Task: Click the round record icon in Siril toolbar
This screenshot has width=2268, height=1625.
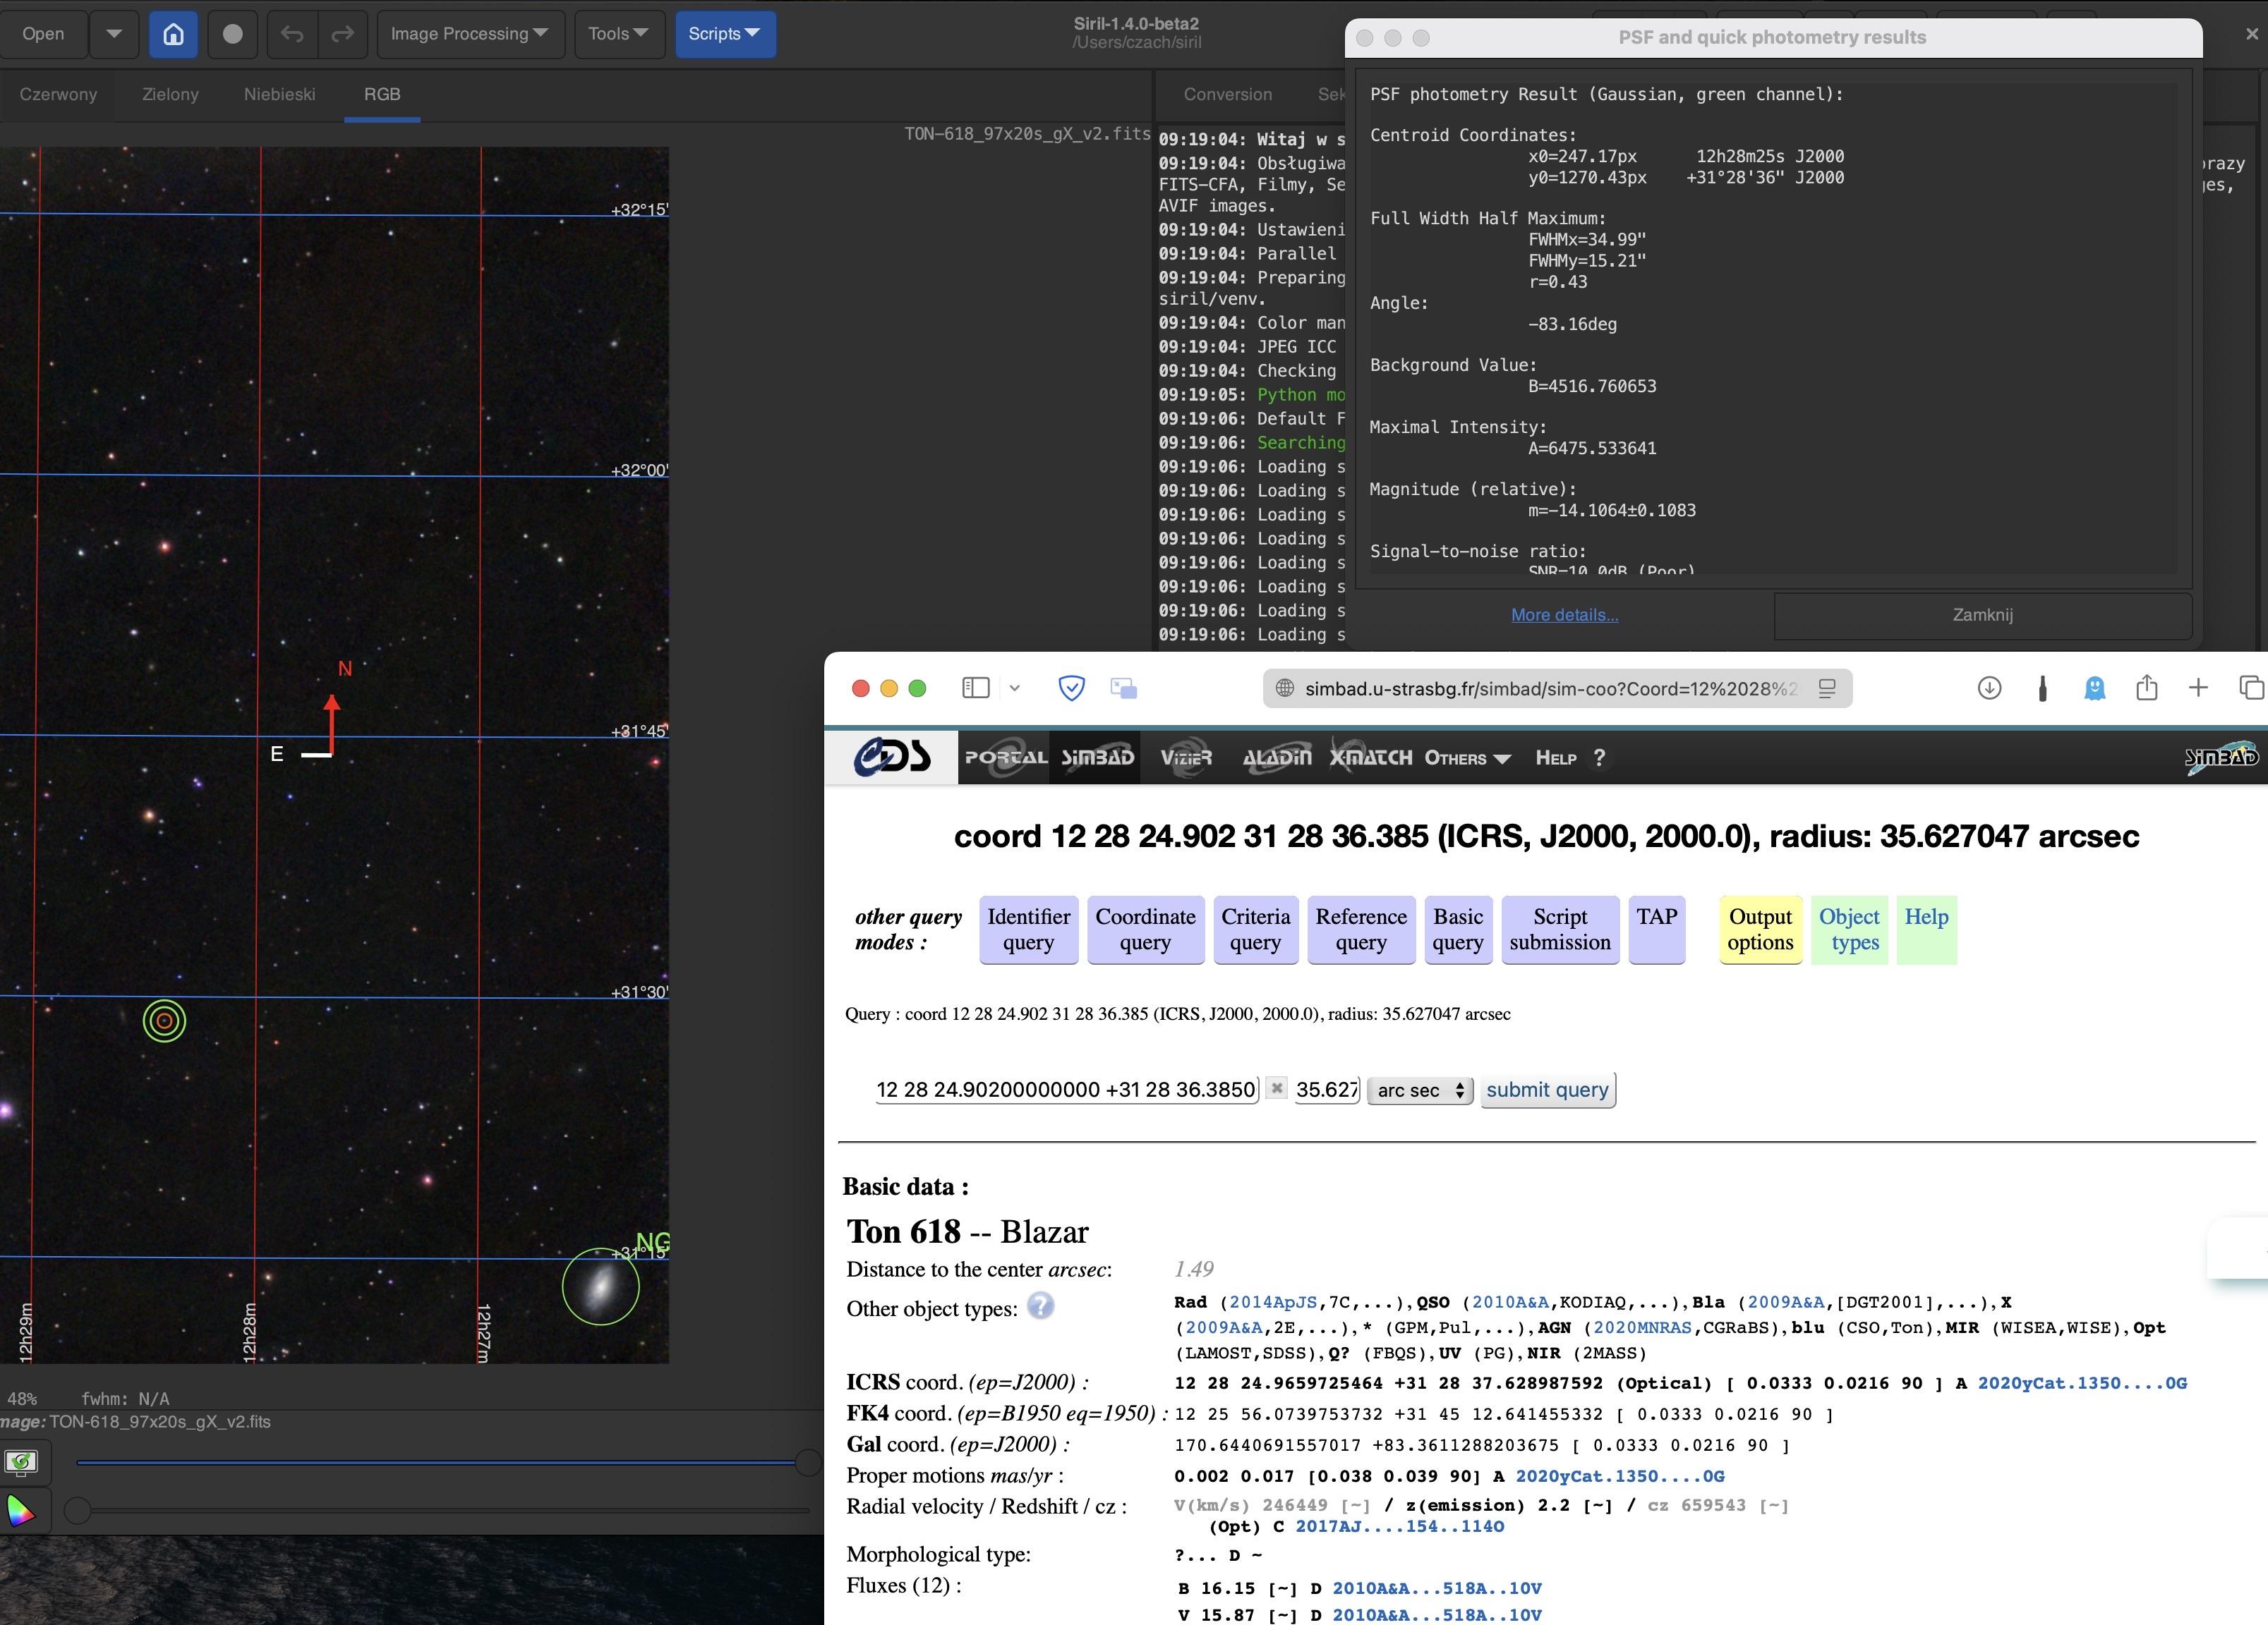Action: [233, 34]
